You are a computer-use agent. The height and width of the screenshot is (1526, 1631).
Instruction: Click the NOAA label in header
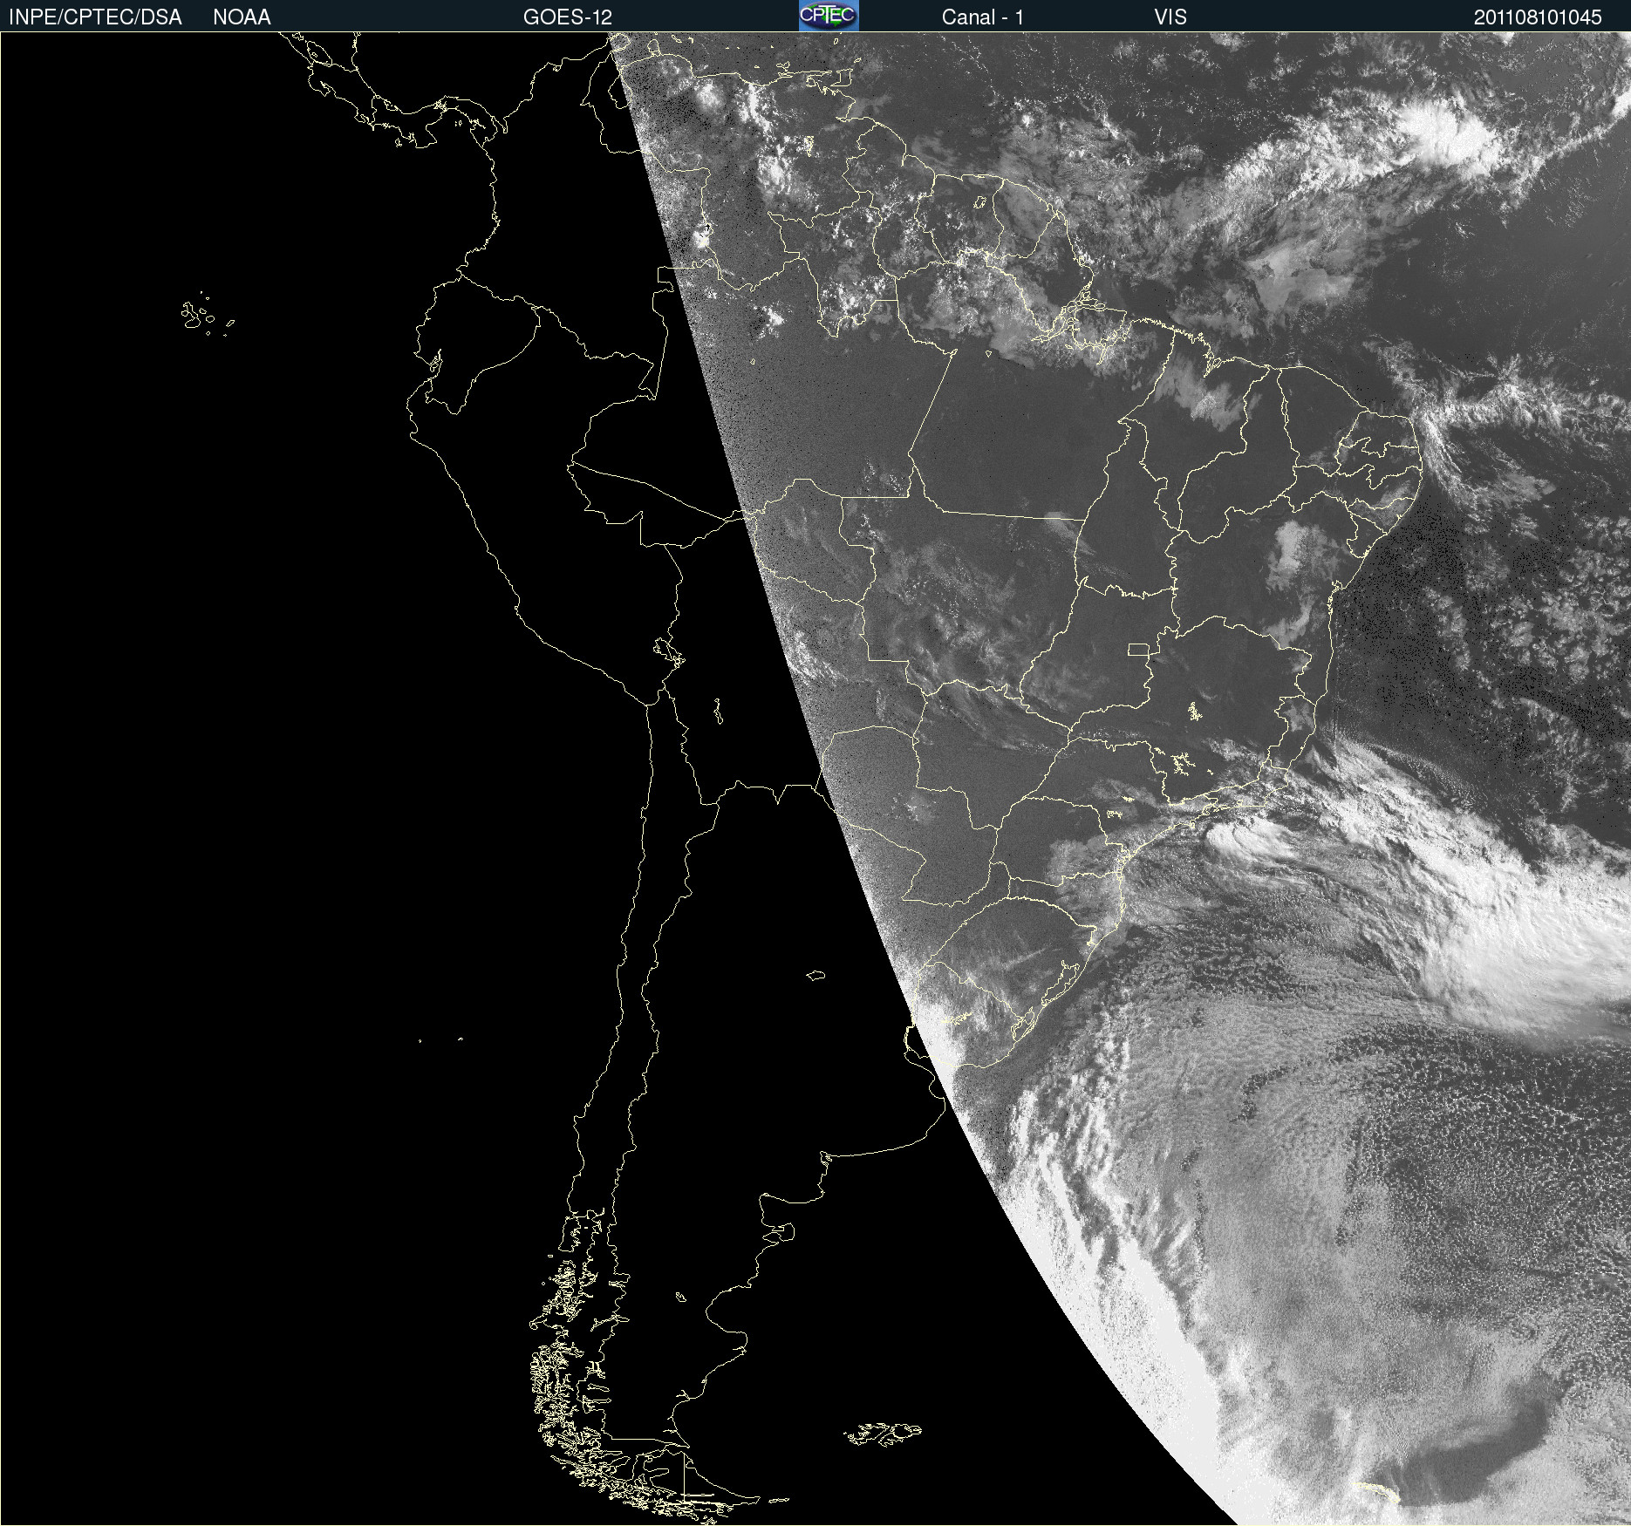coord(242,17)
